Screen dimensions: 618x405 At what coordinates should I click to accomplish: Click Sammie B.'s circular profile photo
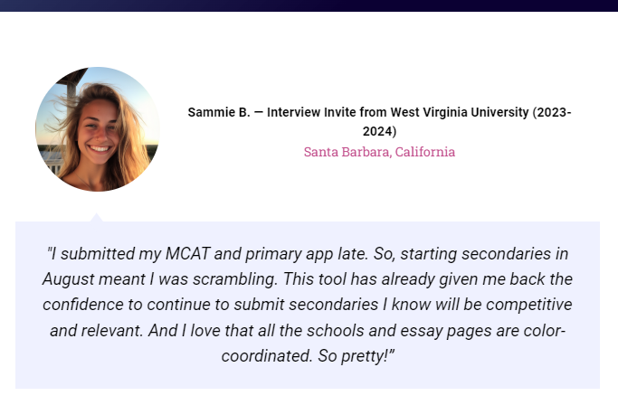point(97,129)
